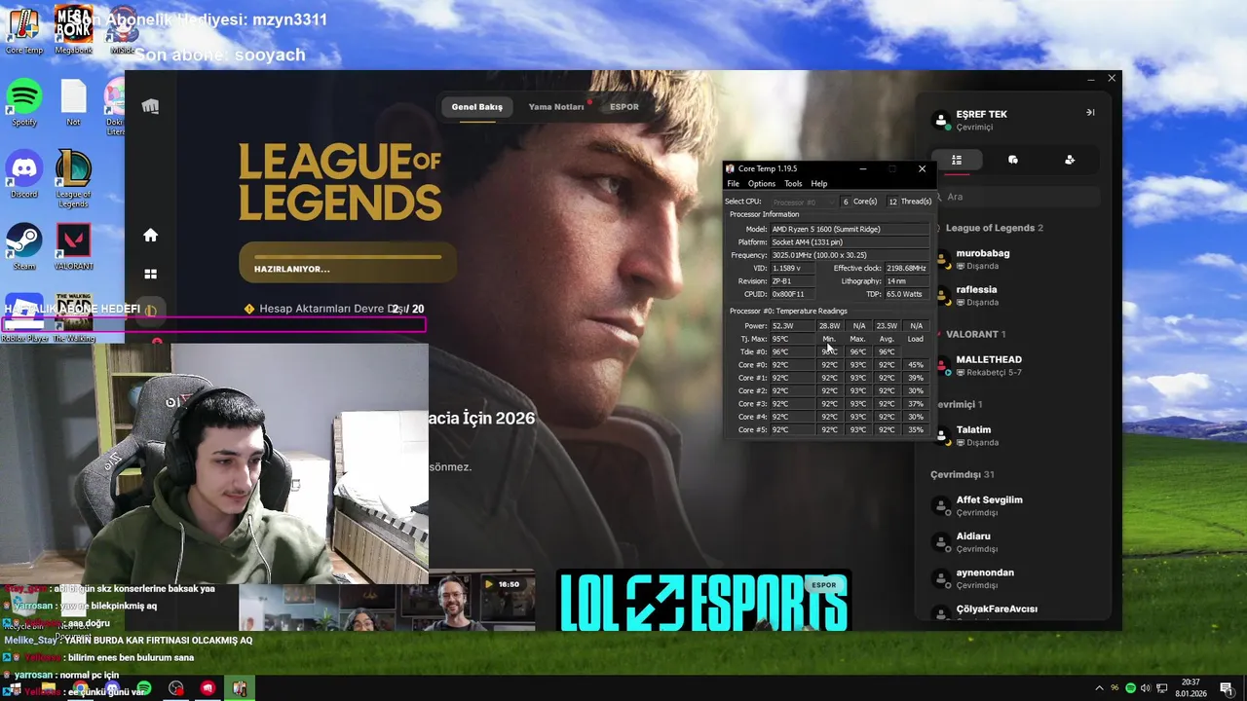The height and width of the screenshot is (701, 1247).
Task: Launch the League of Legends desktop shortcut
Action: click(x=73, y=179)
